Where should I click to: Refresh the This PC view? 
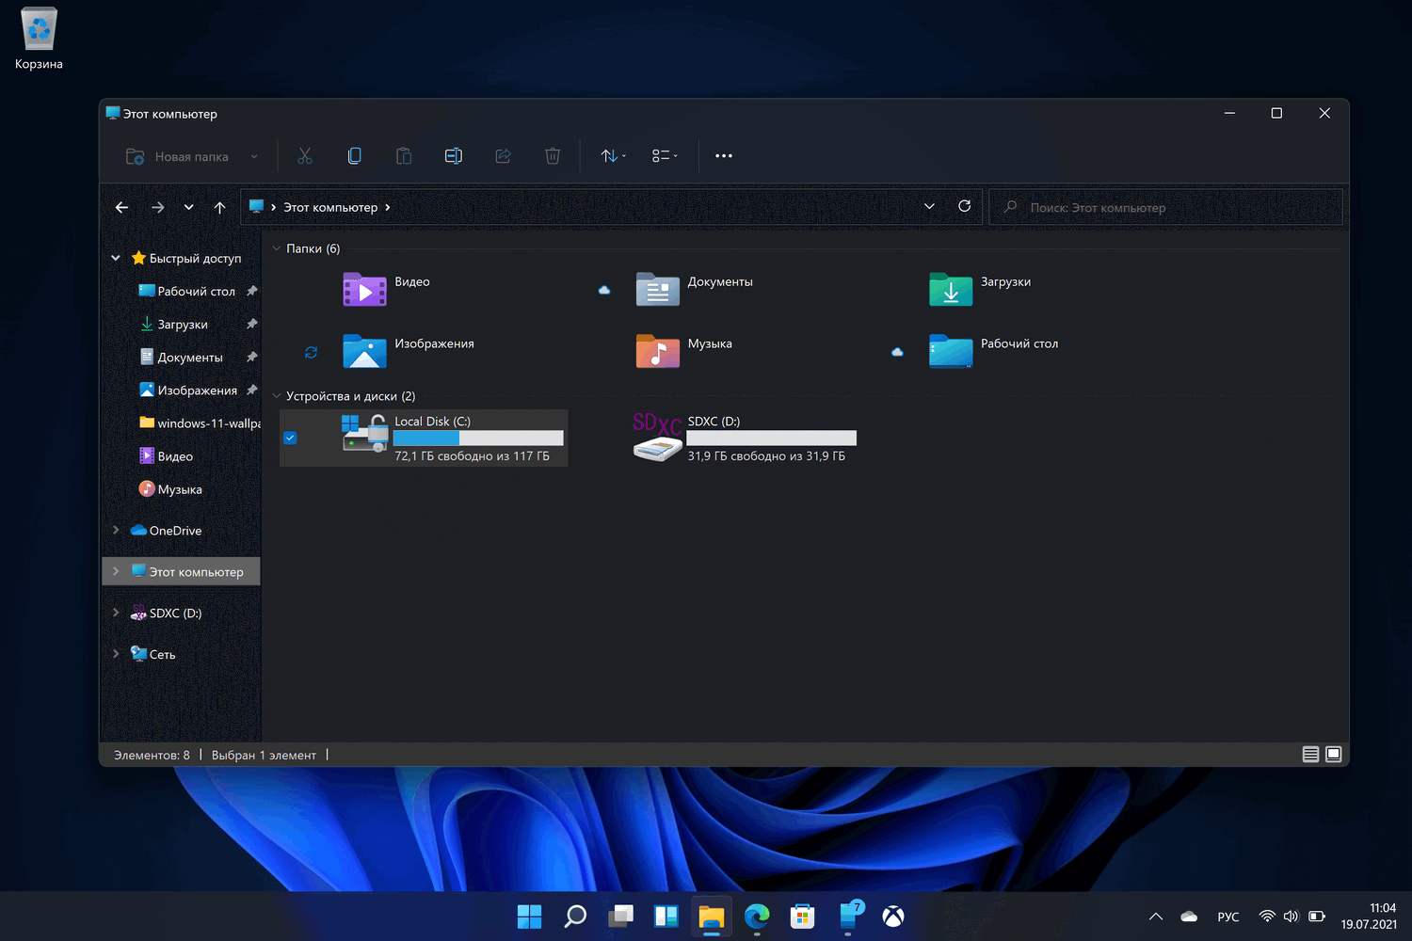965,207
